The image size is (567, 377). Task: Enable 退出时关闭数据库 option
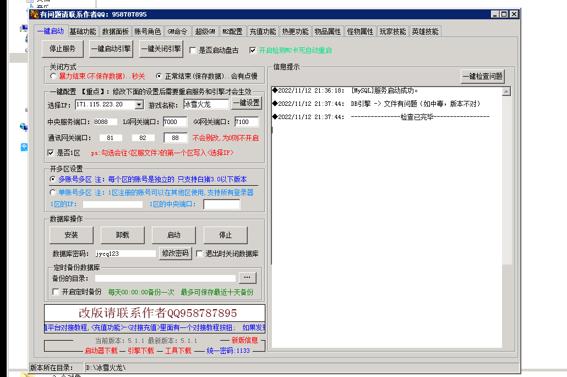click(200, 254)
